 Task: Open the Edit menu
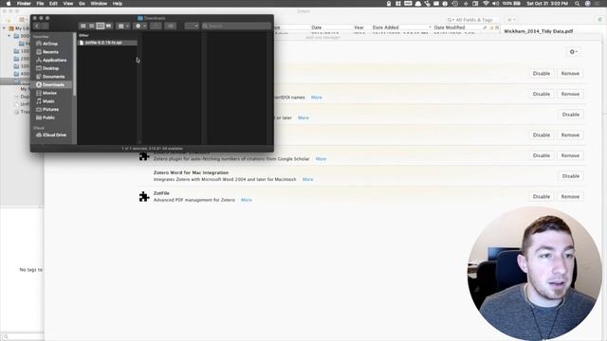click(53, 4)
